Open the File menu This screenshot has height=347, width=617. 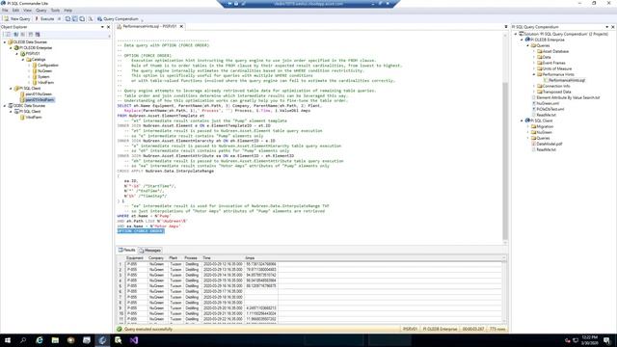[x=5, y=11]
